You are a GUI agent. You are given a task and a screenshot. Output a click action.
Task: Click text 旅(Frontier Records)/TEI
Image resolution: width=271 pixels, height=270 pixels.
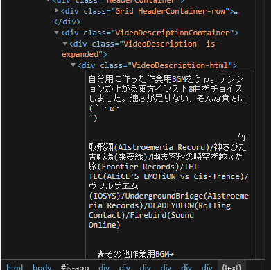[143, 167]
